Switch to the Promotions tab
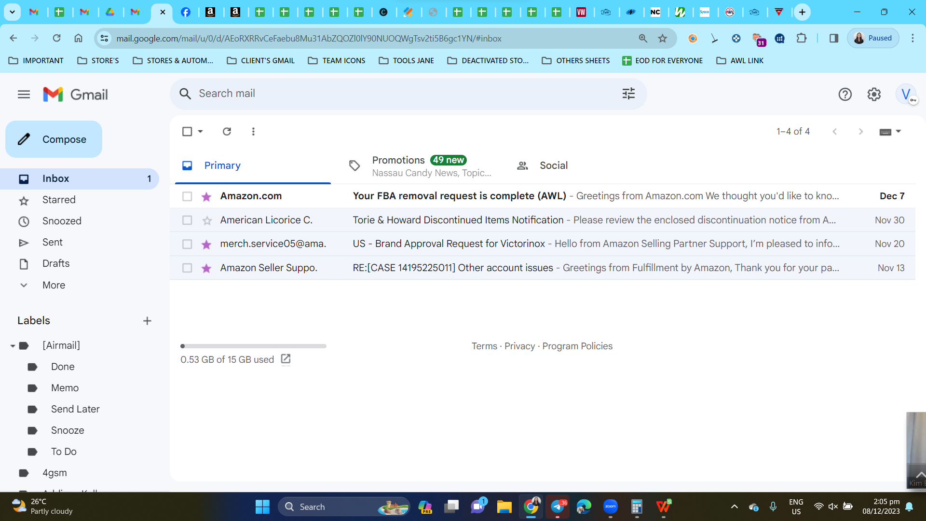Image resolution: width=926 pixels, height=521 pixels. pos(420,166)
